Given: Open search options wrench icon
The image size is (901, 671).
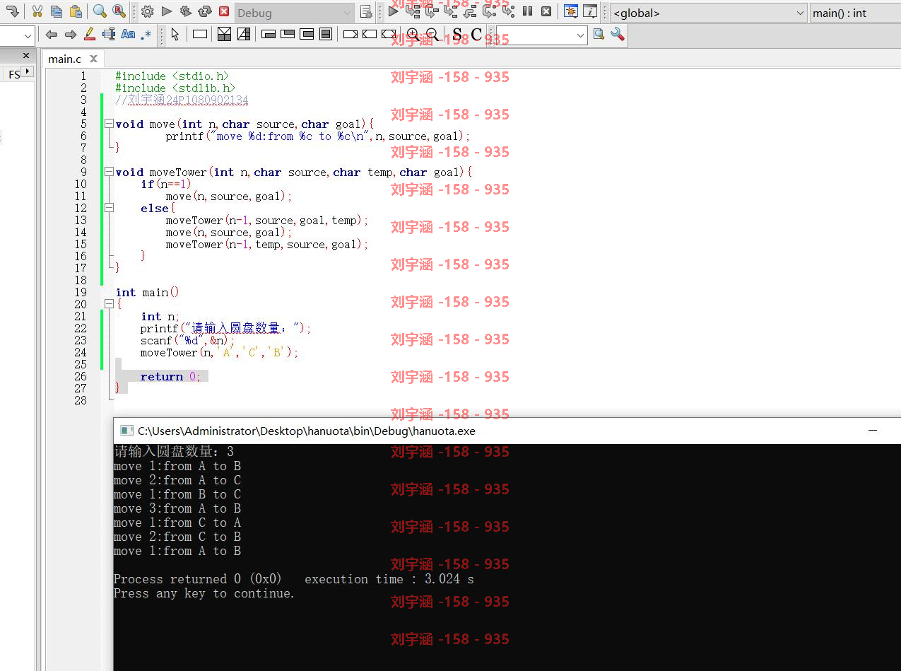Looking at the screenshot, I should 618,34.
